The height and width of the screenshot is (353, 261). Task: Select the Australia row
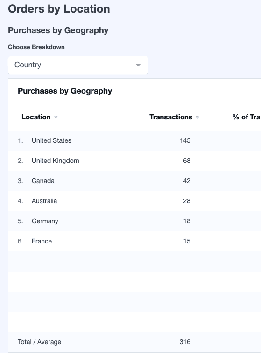[135, 201]
